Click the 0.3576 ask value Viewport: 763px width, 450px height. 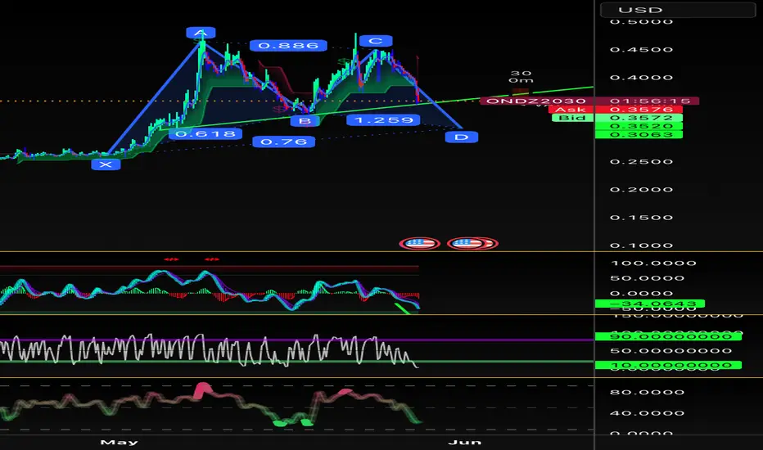point(639,110)
